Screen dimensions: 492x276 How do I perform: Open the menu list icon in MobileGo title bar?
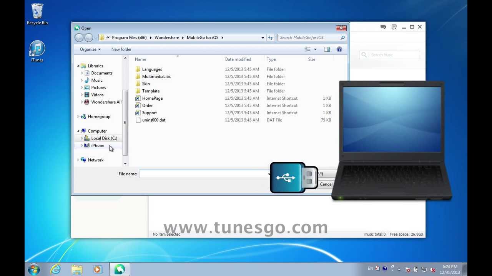tap(394, 27)
